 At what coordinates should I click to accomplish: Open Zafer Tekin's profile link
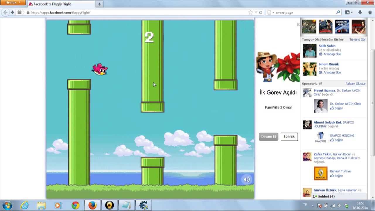322,154
